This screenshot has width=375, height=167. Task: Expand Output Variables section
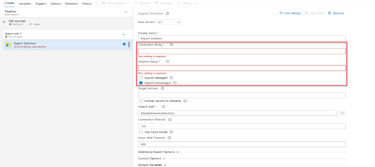[x=152, y=165]
